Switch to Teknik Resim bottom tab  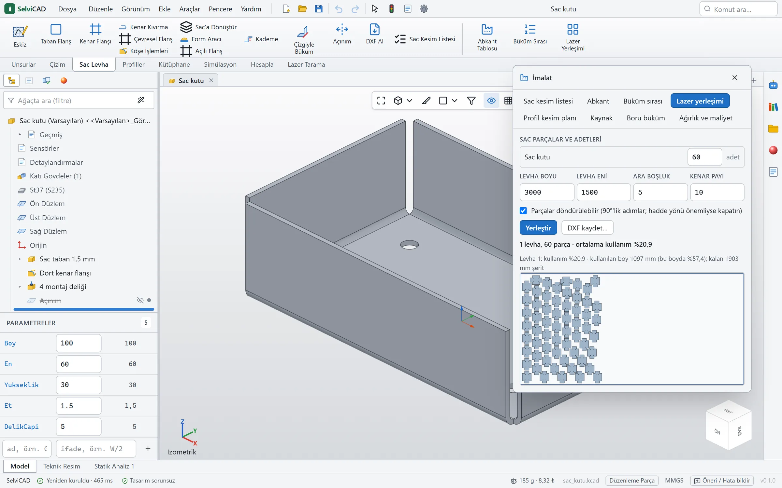(62, 466)
